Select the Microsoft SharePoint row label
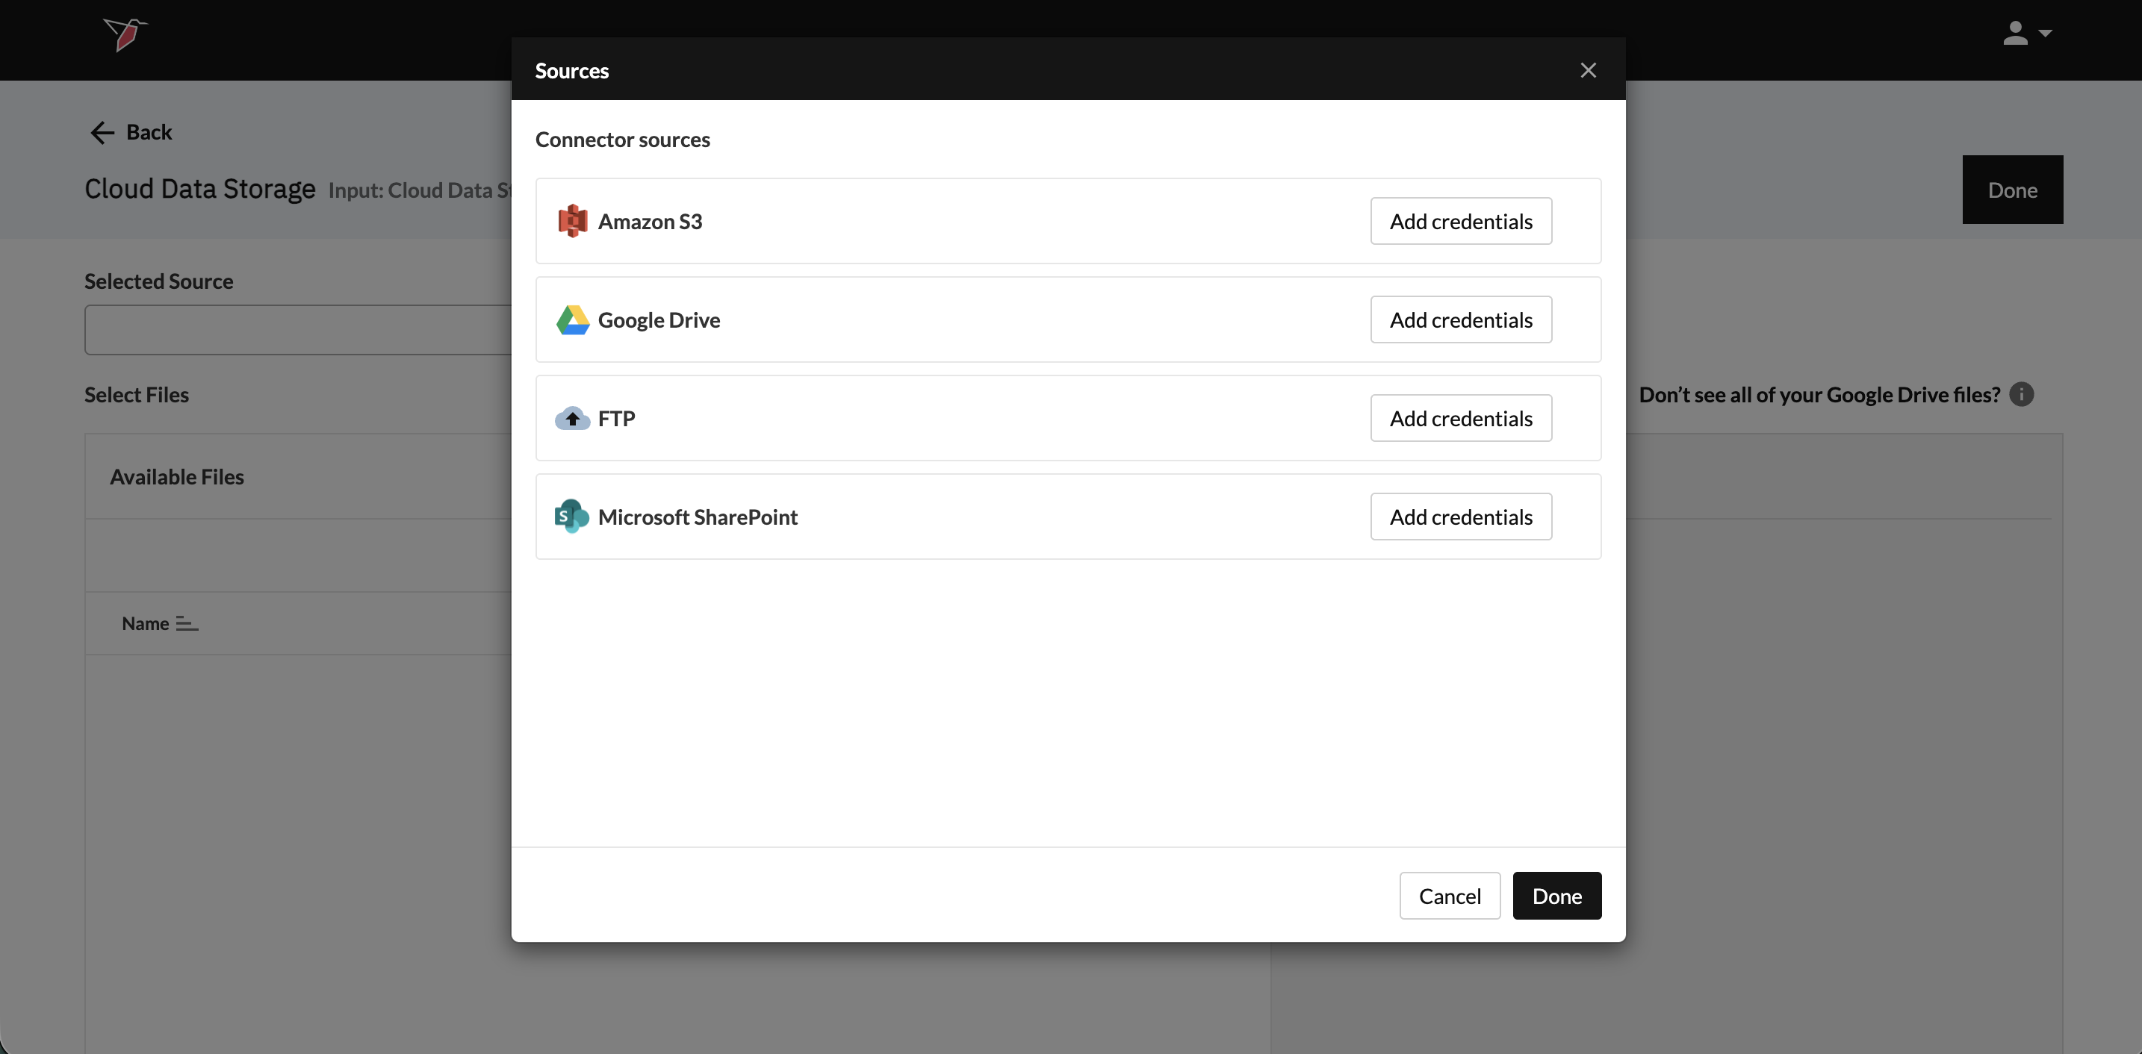This screenshot has width=2142, height=1054. (x=697, y=517)
